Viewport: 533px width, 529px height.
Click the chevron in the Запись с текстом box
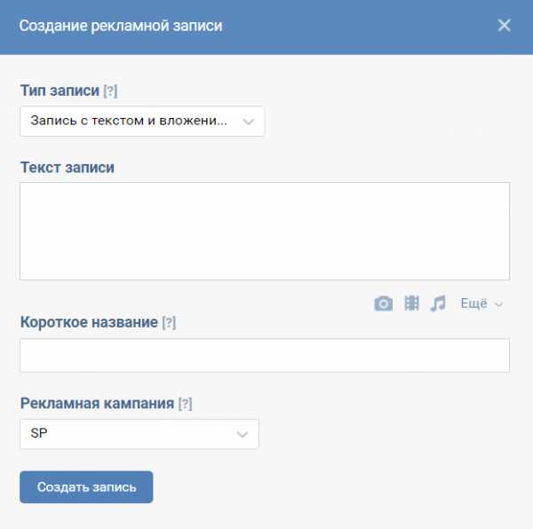249,122
